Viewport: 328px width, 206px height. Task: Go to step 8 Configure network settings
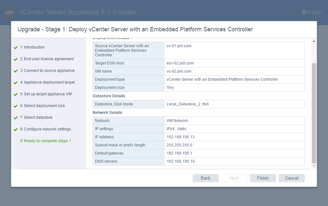pos(46,129)
